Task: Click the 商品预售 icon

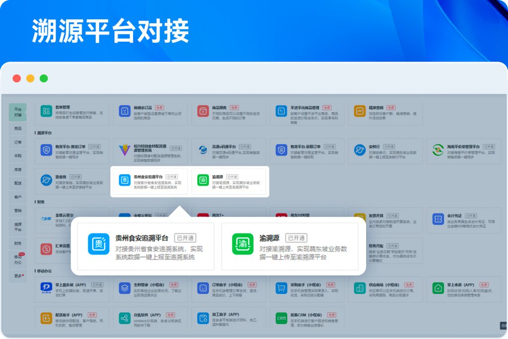Action: tap(203, 111)
